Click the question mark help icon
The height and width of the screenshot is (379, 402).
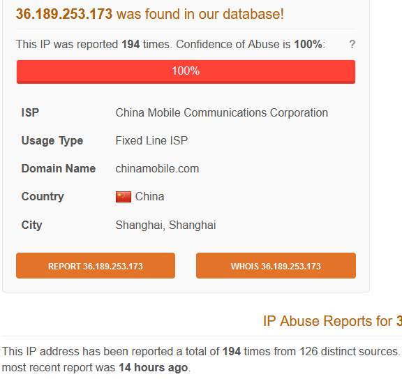(x=352, y=45)
